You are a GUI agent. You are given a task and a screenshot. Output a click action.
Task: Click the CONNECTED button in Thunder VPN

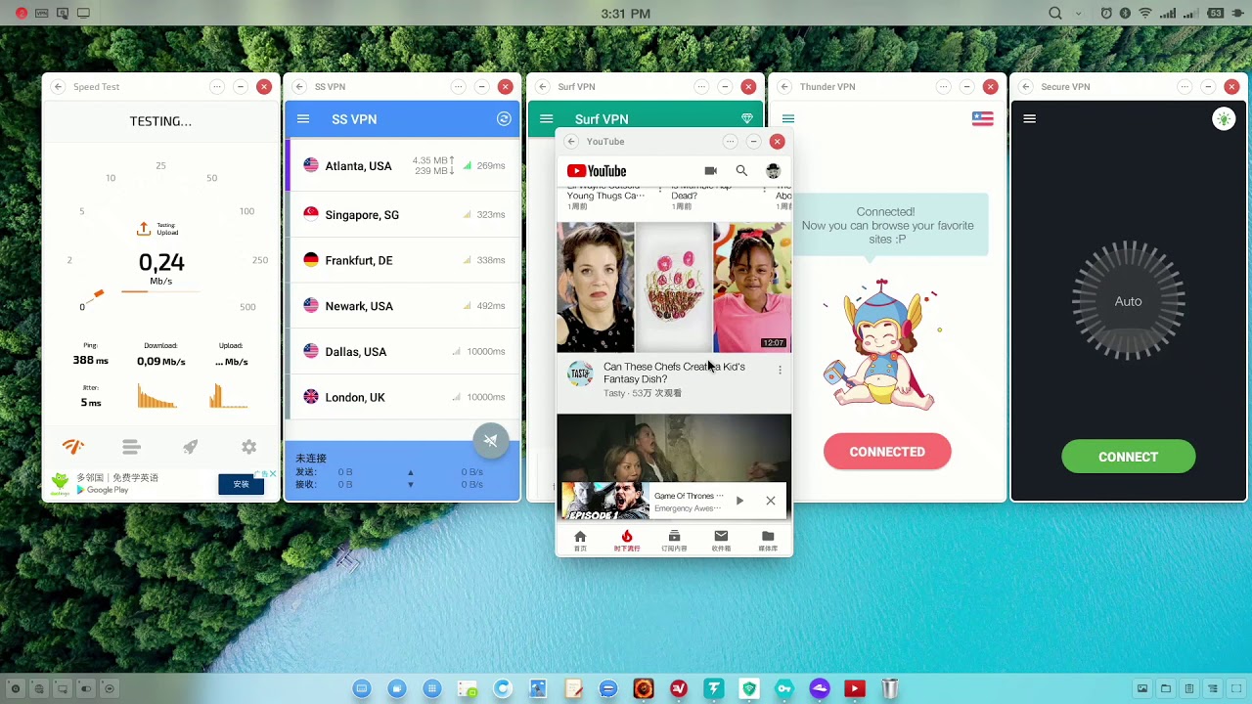(x=887, y=452)
